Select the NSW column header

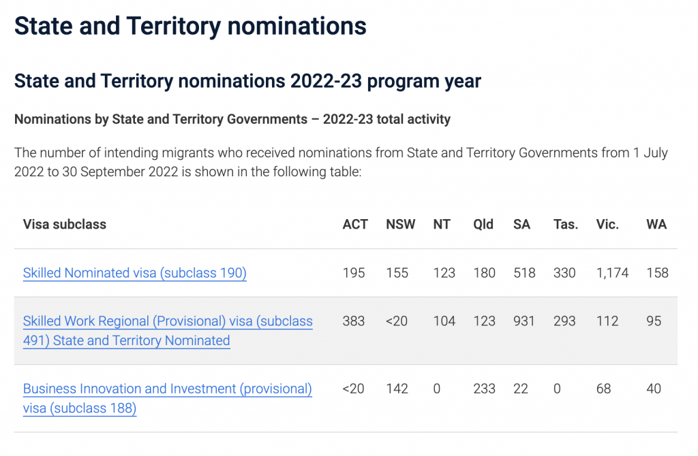[x=400, y=224]
